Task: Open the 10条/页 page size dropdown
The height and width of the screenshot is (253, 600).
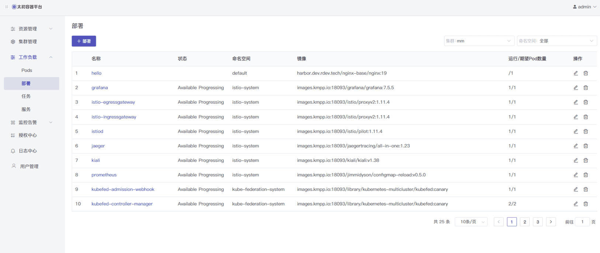Action: coord(471,222)
